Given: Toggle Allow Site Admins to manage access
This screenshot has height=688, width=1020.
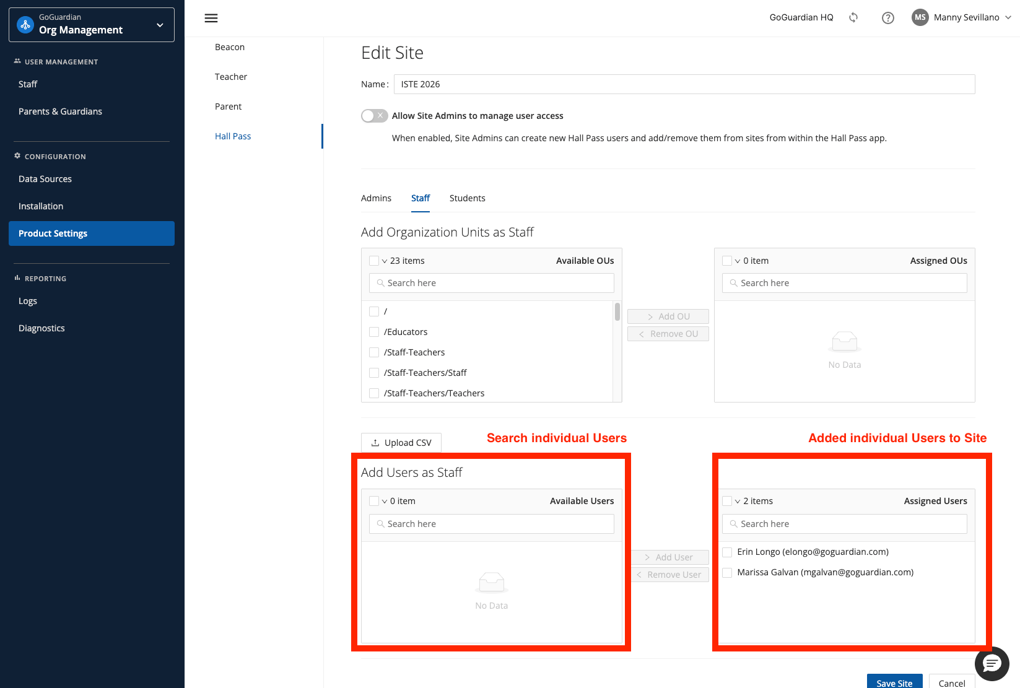Looking at the screenshot, I should (375, 116).
